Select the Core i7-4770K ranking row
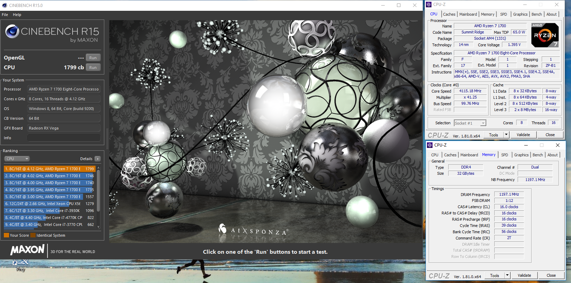This screenshot has height=283, width=571. click(x=50, y=218)
